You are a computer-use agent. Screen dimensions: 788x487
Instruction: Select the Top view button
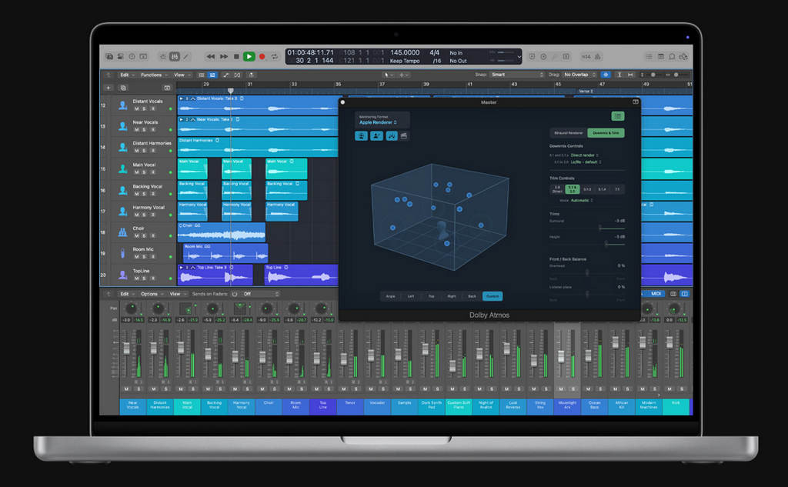pos(431,296)
